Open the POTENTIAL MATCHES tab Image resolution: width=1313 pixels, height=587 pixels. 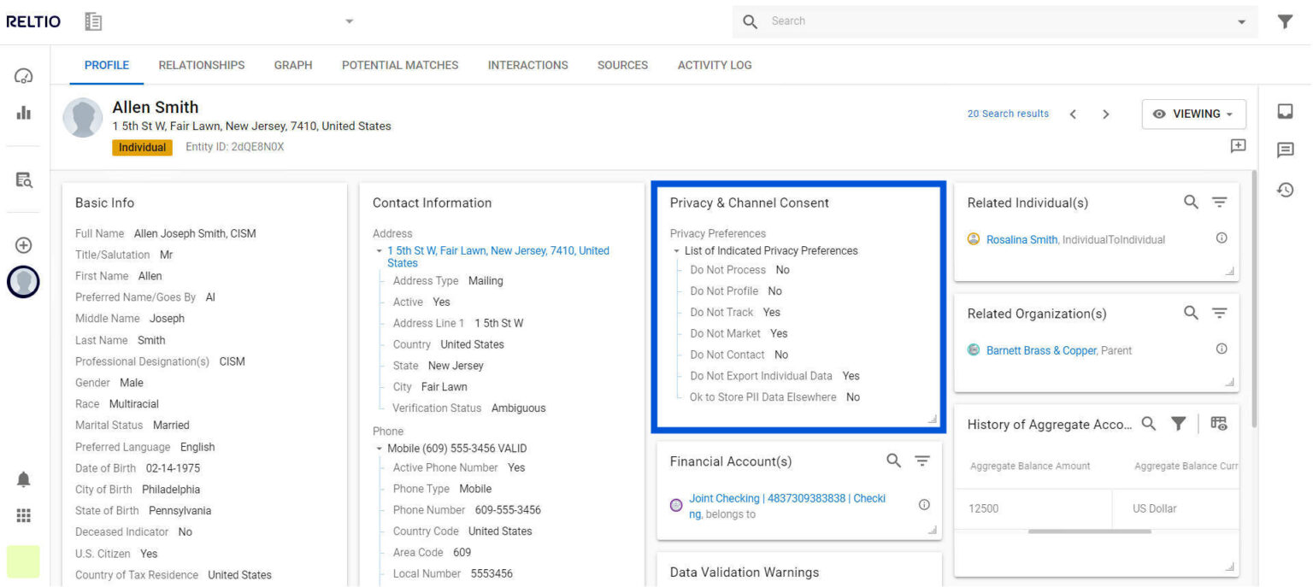400,65
